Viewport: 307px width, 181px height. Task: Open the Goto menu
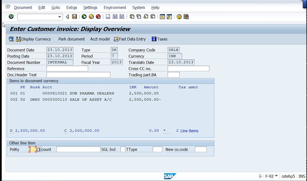pos(56,7)
